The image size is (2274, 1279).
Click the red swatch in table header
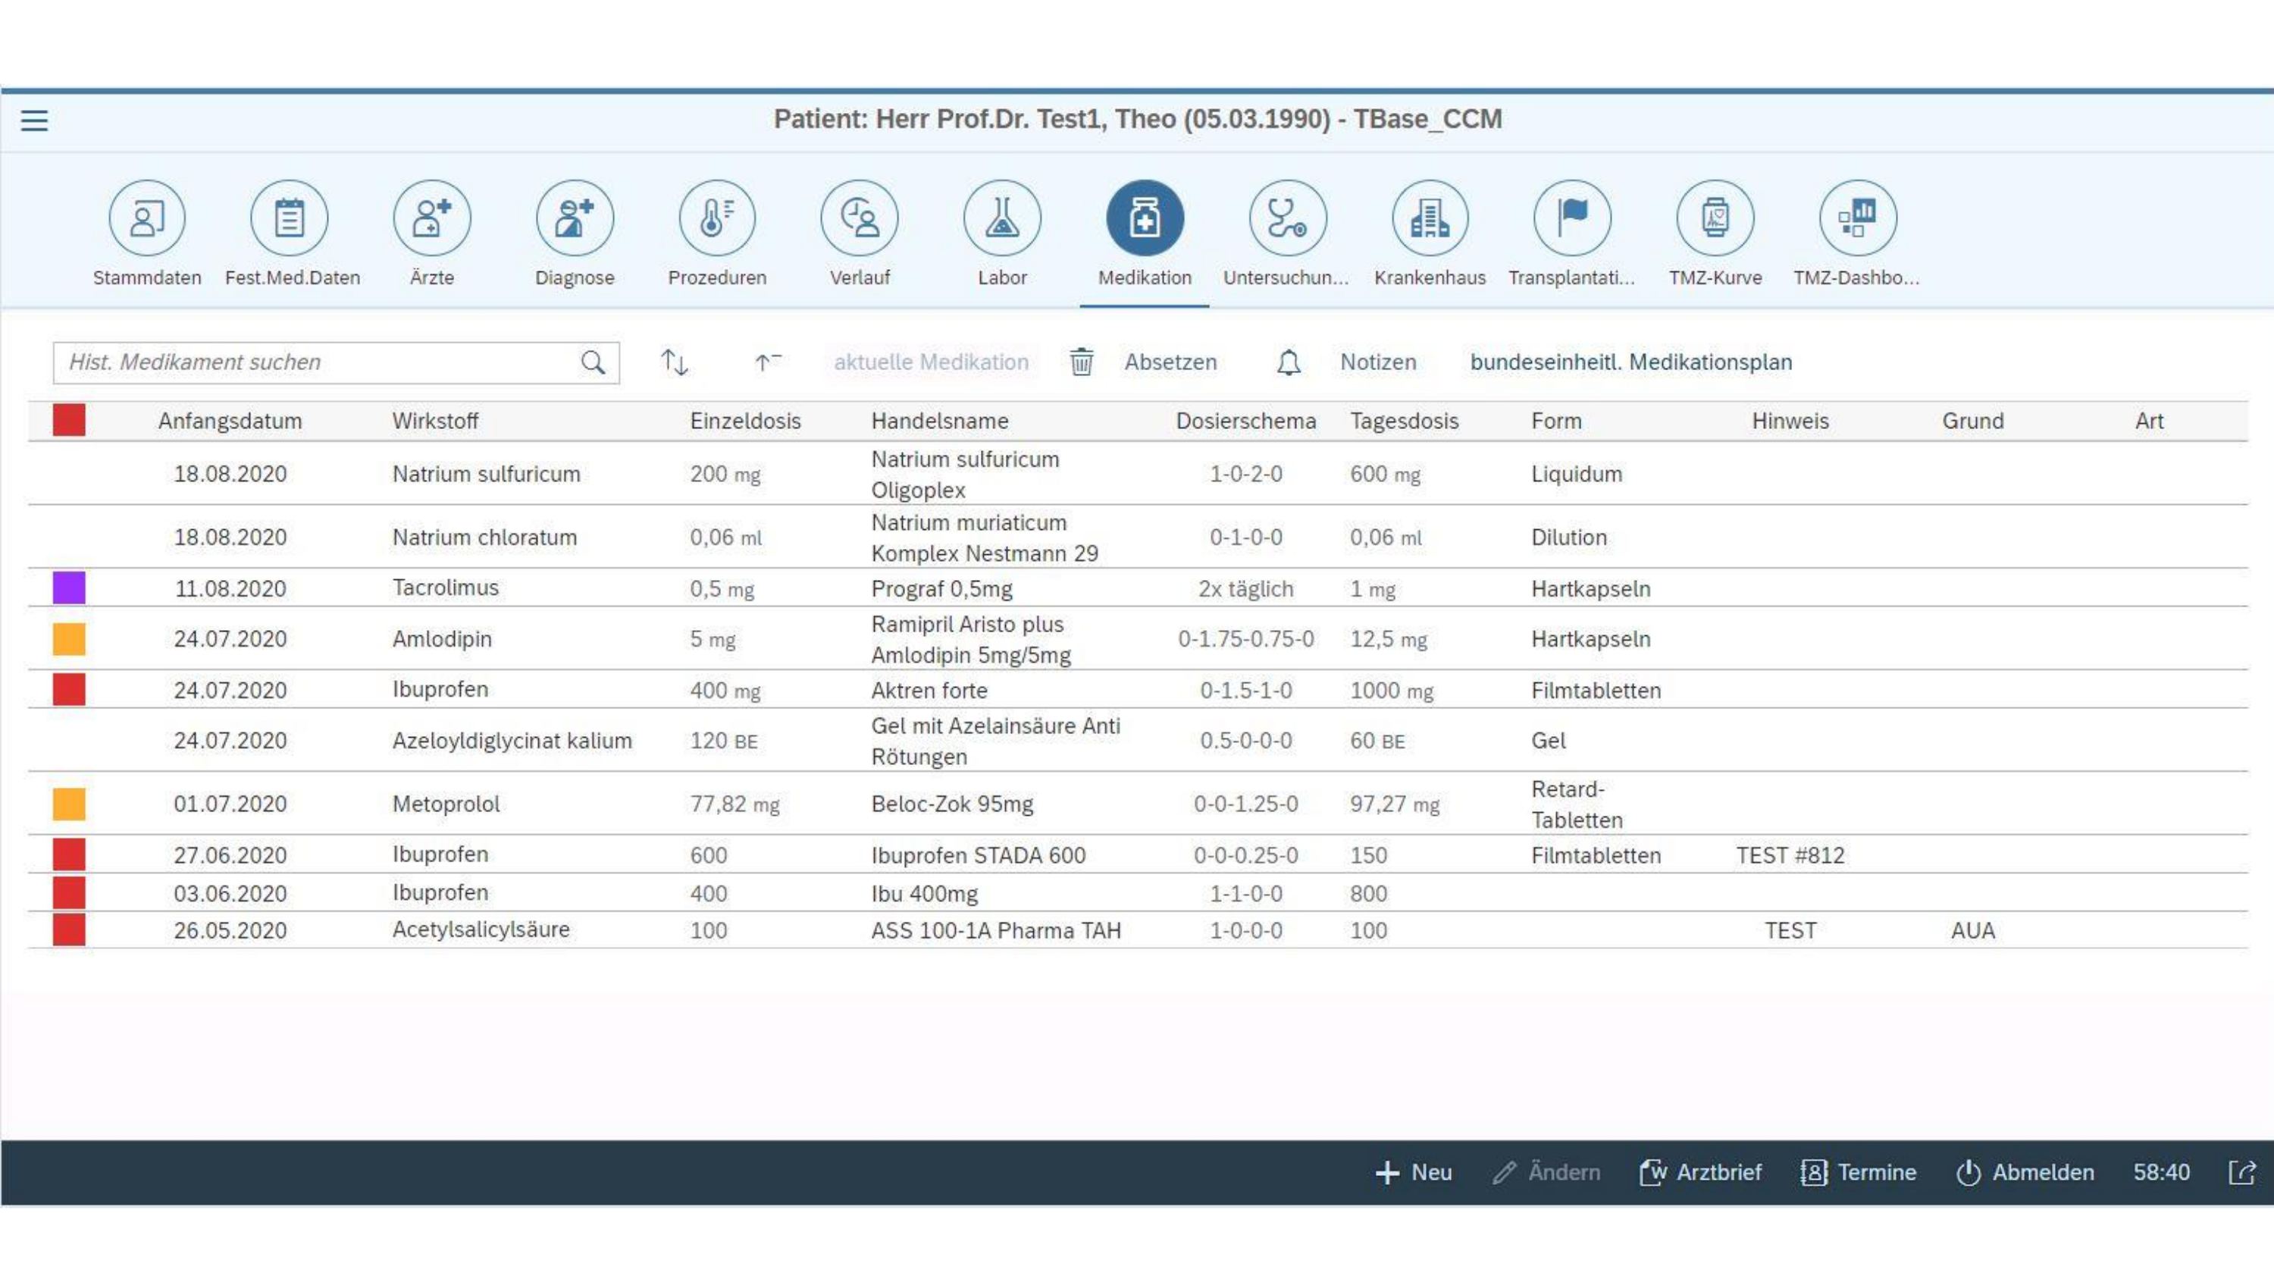[x=69, y=420]
